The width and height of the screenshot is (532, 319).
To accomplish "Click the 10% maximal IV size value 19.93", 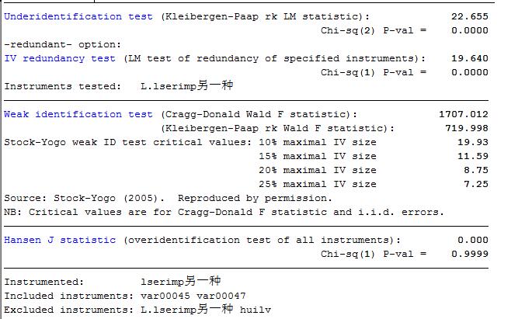I will (472, 142).
